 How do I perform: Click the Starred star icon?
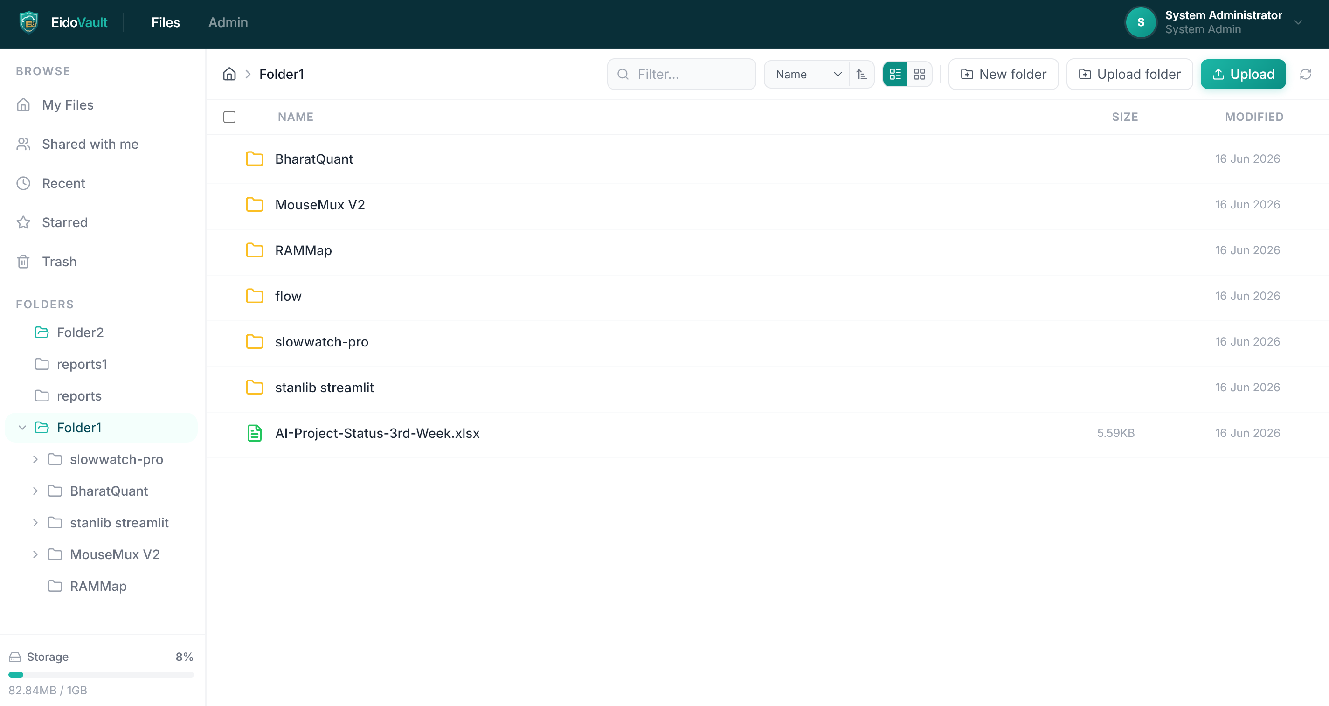tap(23, 222)
